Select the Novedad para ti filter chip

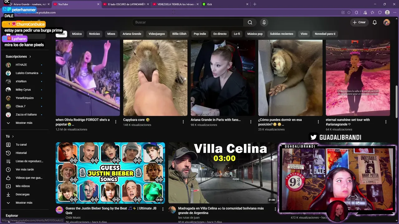click(325, 34)
